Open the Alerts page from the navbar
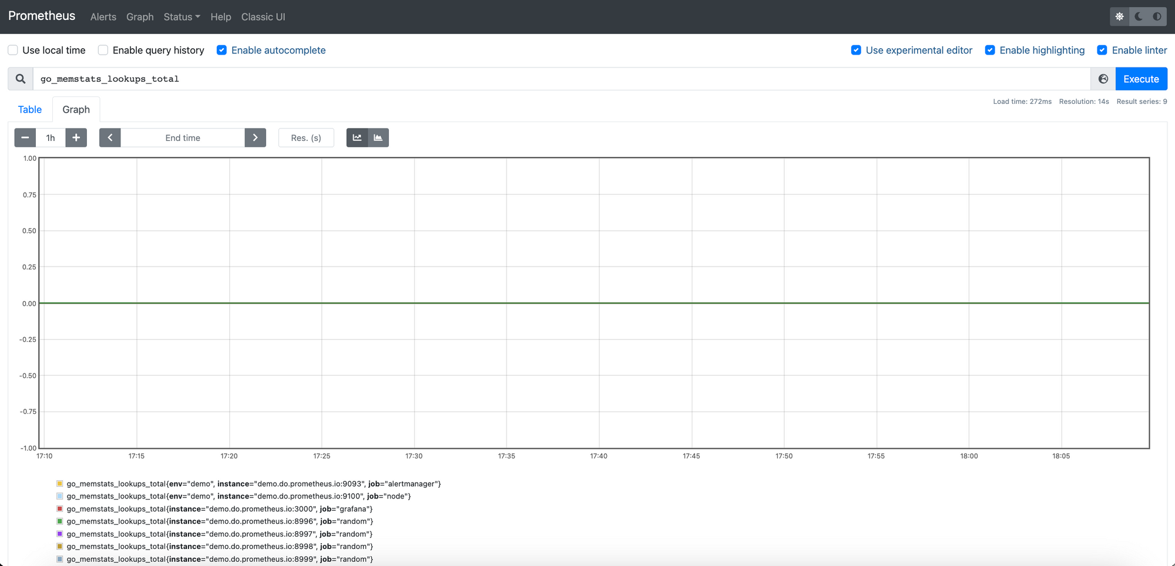This screenshot has width=1175, height=566. point(103,16)
